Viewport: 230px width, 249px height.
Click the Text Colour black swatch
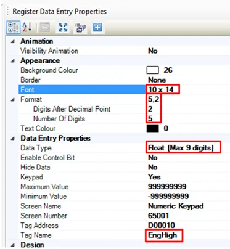[152, 129]
